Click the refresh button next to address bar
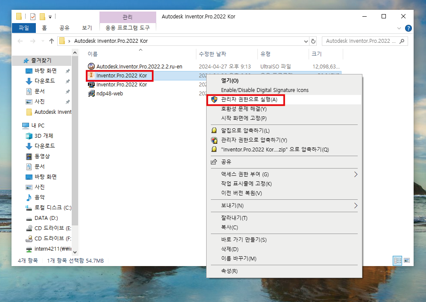The width and height of the screenshot is (426, 302). (313, 41)
